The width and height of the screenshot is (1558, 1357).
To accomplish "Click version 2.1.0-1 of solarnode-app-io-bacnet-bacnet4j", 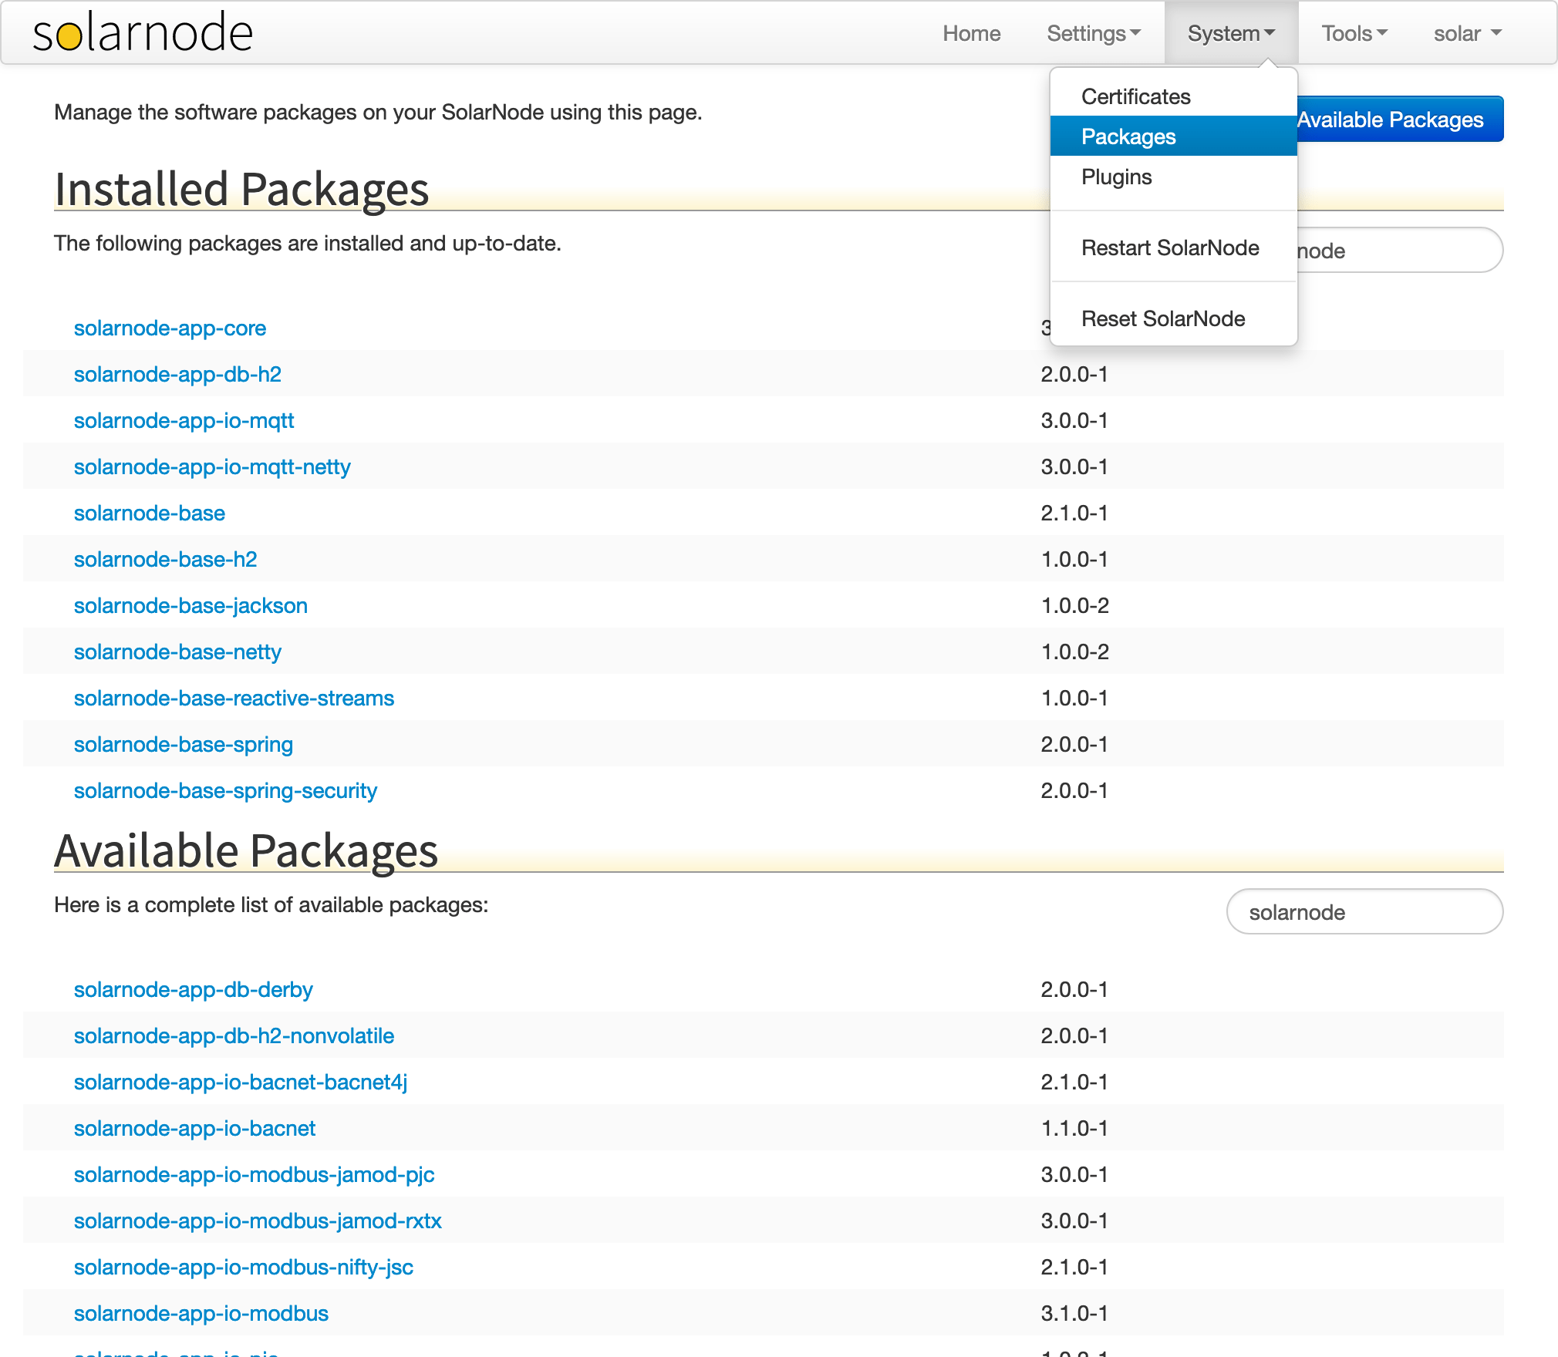I will click(x=1074, y=1083).
